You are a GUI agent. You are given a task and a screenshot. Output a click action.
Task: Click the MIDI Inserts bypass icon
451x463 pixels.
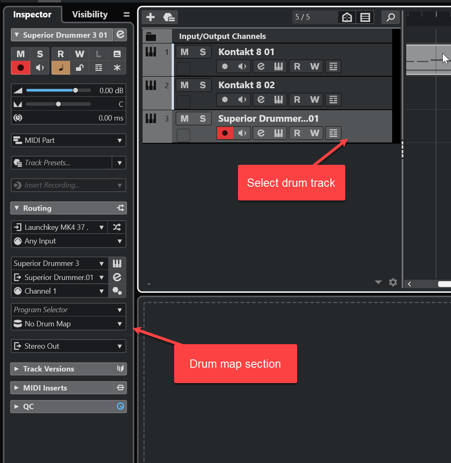tap(120, 388)
